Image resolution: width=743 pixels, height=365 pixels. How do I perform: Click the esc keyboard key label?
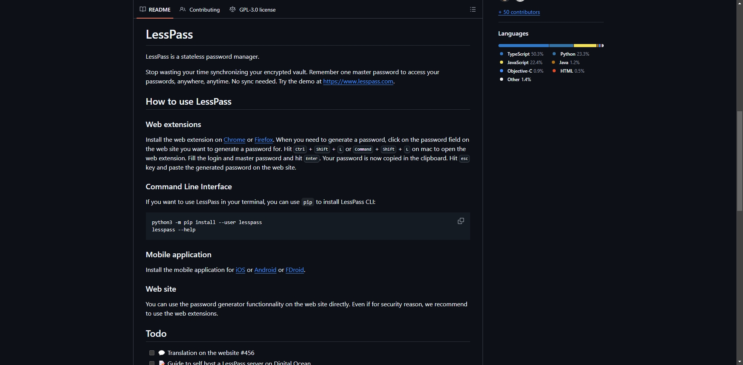coord(464,159)
